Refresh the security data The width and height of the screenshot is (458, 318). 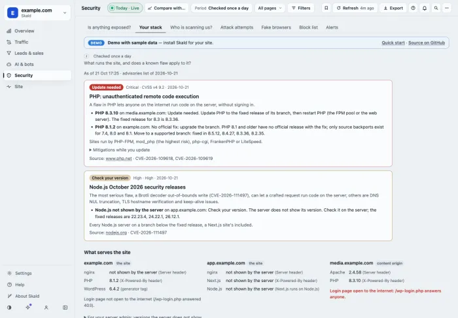(355, 8)
